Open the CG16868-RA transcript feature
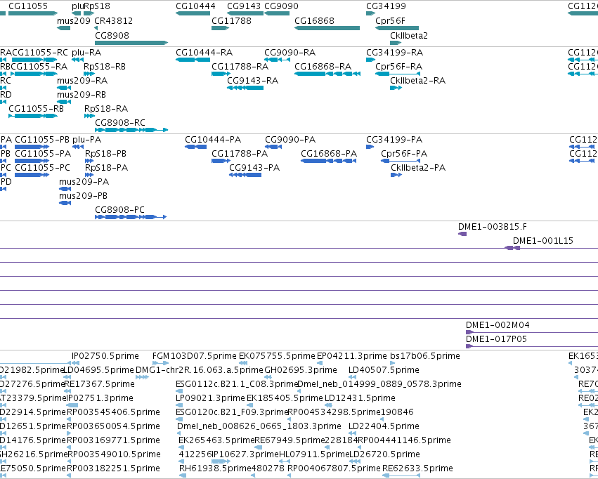Viewport: 598px width, 479px height. [x=327, y=74]
